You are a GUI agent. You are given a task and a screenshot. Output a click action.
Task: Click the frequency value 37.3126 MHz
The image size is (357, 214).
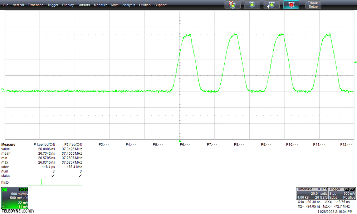click(x=72, y=149)
